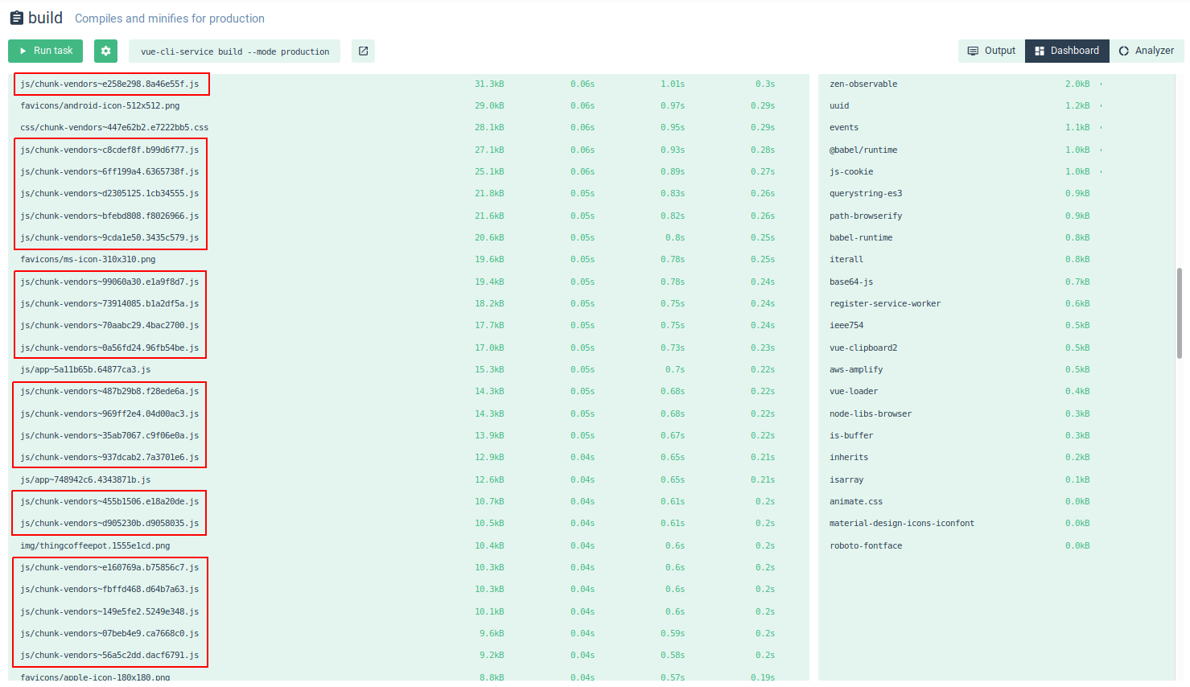Open task settings gear icon

coord(105,51)
